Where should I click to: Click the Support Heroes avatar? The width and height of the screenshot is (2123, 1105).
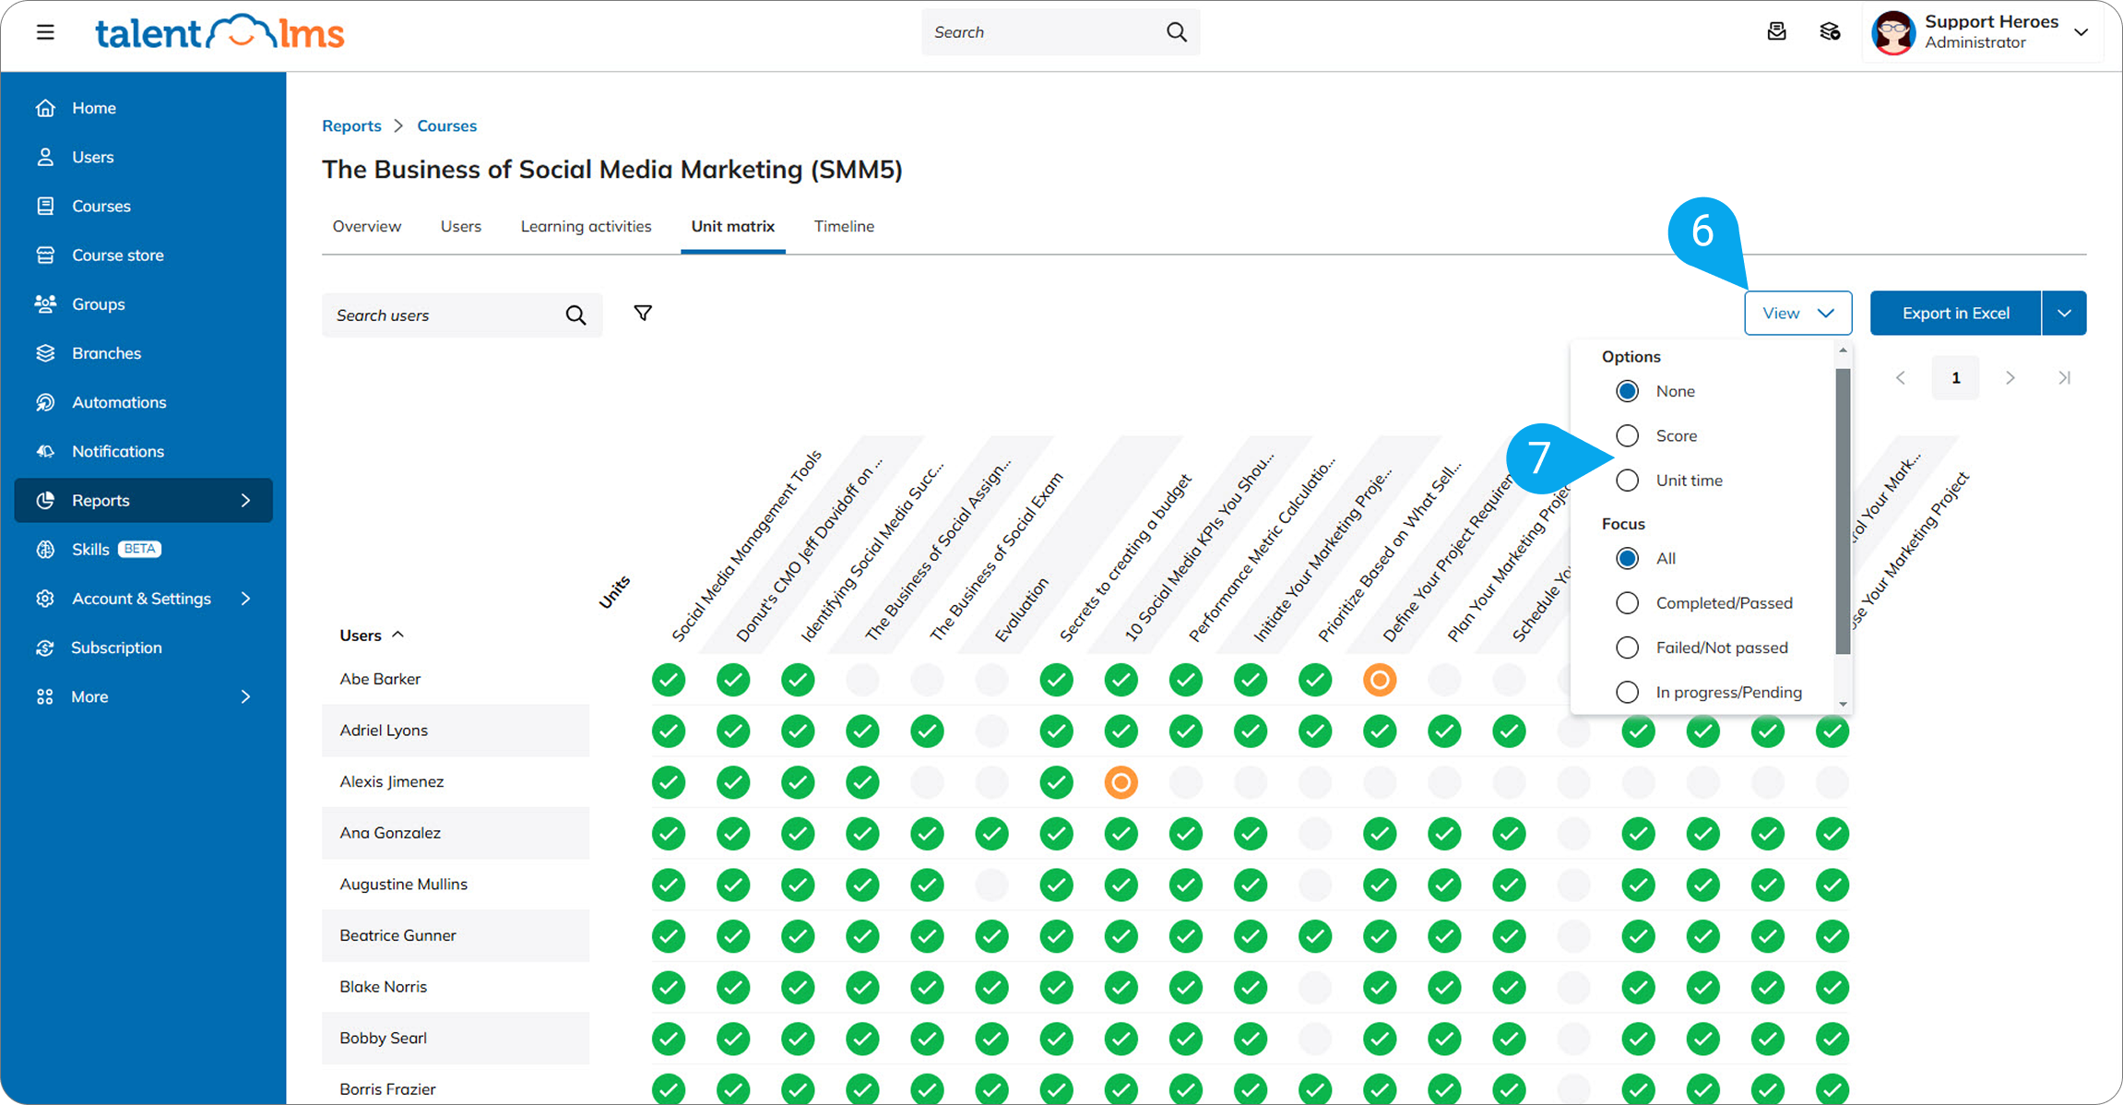click(1893, 32)
